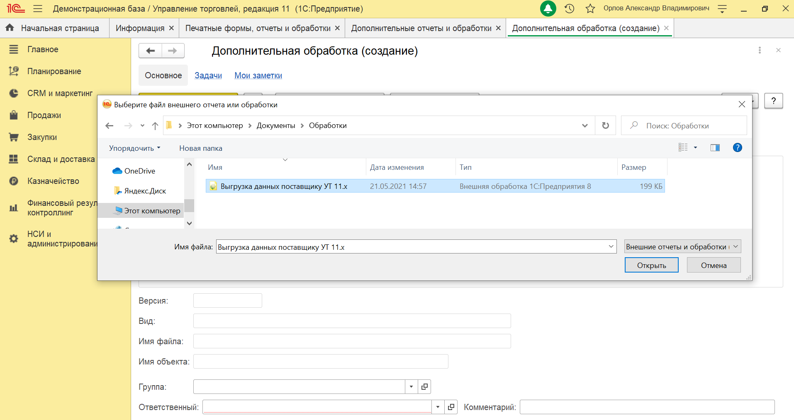The width and height of the screenshot is (794, 420).
Task: Expand Ответственный field dropdown arrow
Action: pyautogui.click(x=438, y=407)
